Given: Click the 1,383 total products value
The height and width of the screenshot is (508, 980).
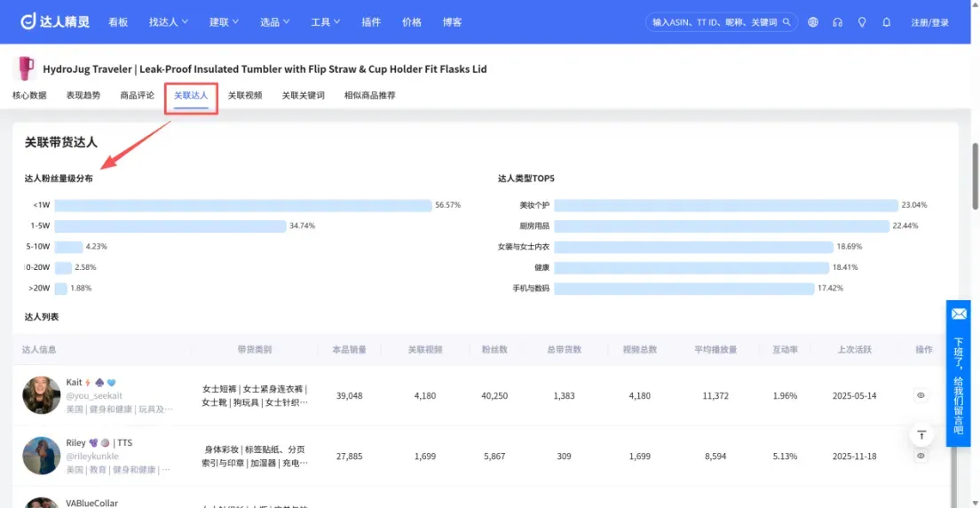Looking at the screenshot, I should point(565,396).
